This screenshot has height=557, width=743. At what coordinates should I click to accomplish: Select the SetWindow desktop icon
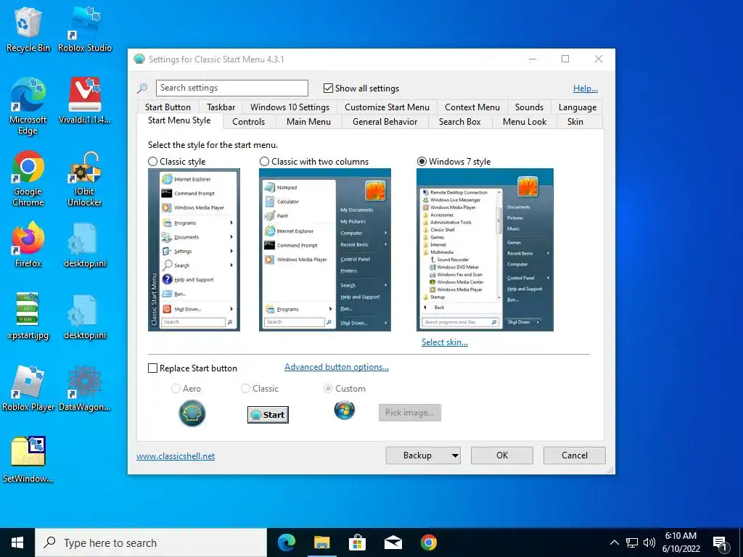tap(28, 459)
